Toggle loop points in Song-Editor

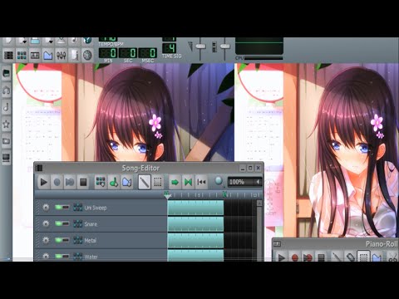188,182
